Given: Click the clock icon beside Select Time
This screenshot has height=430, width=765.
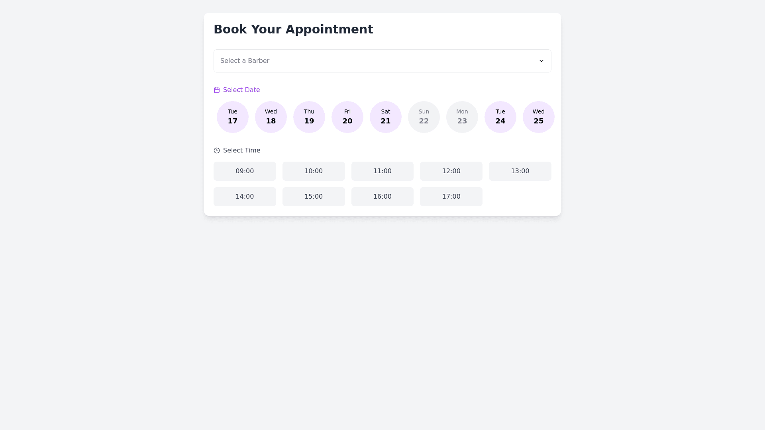Looking at the screenshot, I should click(x=217, y=150).
